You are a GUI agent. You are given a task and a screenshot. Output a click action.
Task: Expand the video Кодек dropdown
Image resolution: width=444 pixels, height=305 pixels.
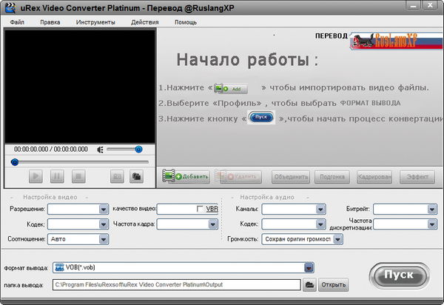104,224
